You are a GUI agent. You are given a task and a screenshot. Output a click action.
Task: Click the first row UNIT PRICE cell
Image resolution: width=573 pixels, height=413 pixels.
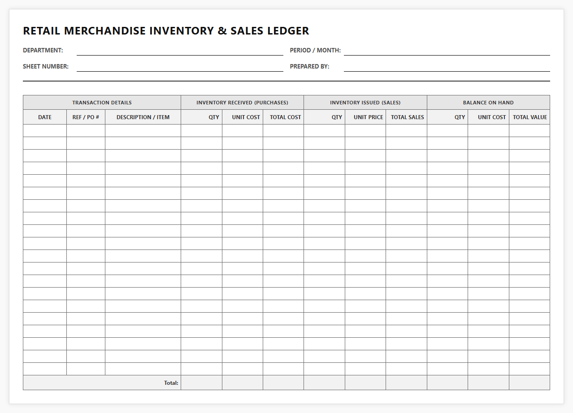(365, 131)
